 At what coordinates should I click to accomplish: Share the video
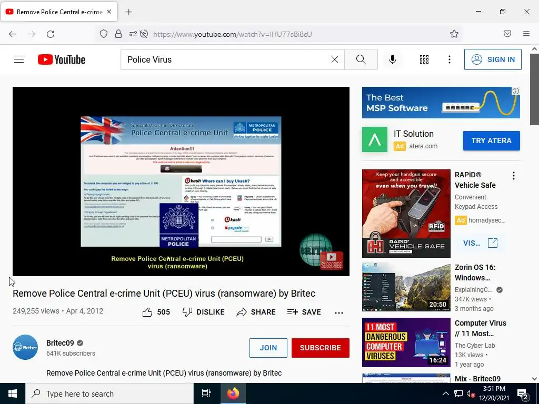pyautogui.click(x=256, y=312)
